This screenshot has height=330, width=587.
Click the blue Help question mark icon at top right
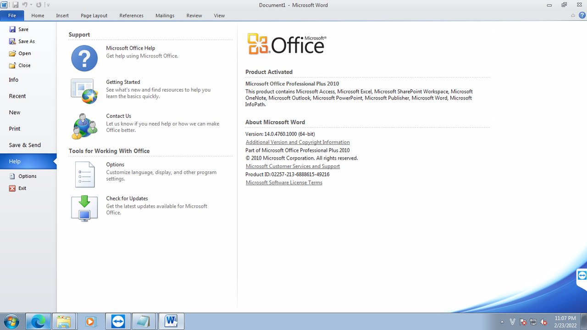click(x=582, y=15)
